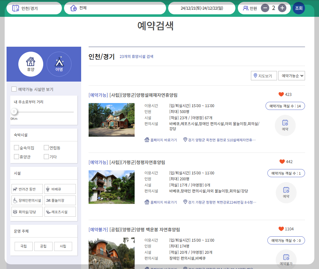Click the 지도보기 map view button

click(264, 76)
